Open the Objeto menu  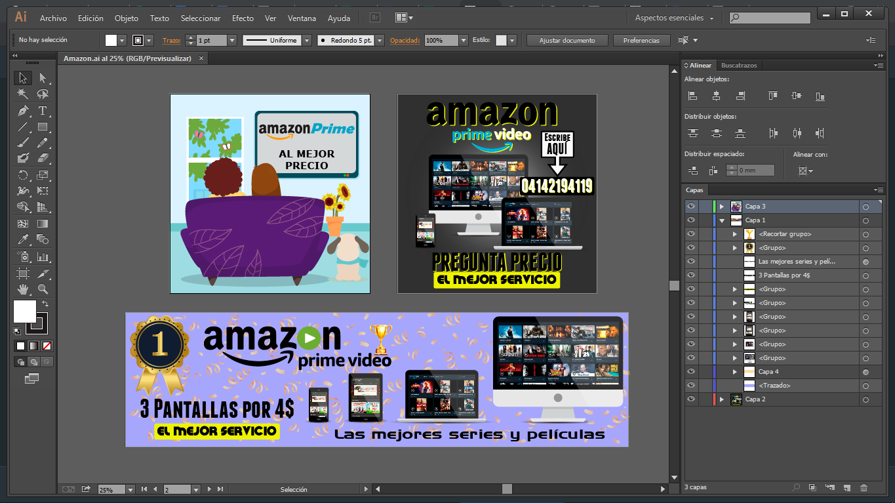(127, 18)
